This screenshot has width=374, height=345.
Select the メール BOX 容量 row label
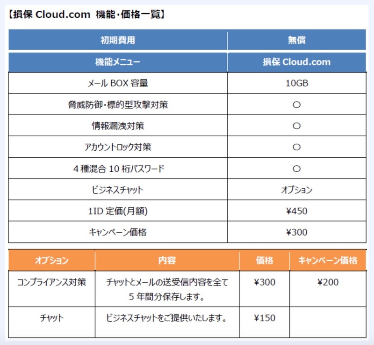(118, 83)
